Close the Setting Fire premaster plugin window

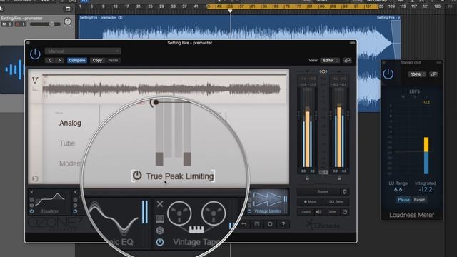[29, 43]
